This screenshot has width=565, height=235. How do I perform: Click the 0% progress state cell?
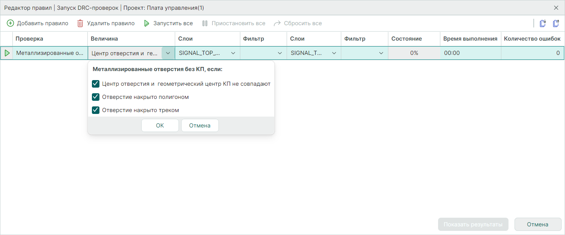tap(414, 53)
